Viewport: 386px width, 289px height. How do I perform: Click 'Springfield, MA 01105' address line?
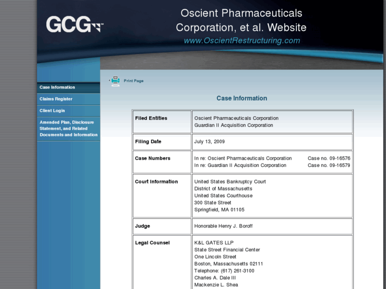click(219, 209)
